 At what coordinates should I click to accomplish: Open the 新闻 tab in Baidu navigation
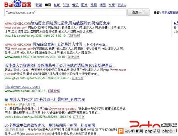[x=39, y=5]
